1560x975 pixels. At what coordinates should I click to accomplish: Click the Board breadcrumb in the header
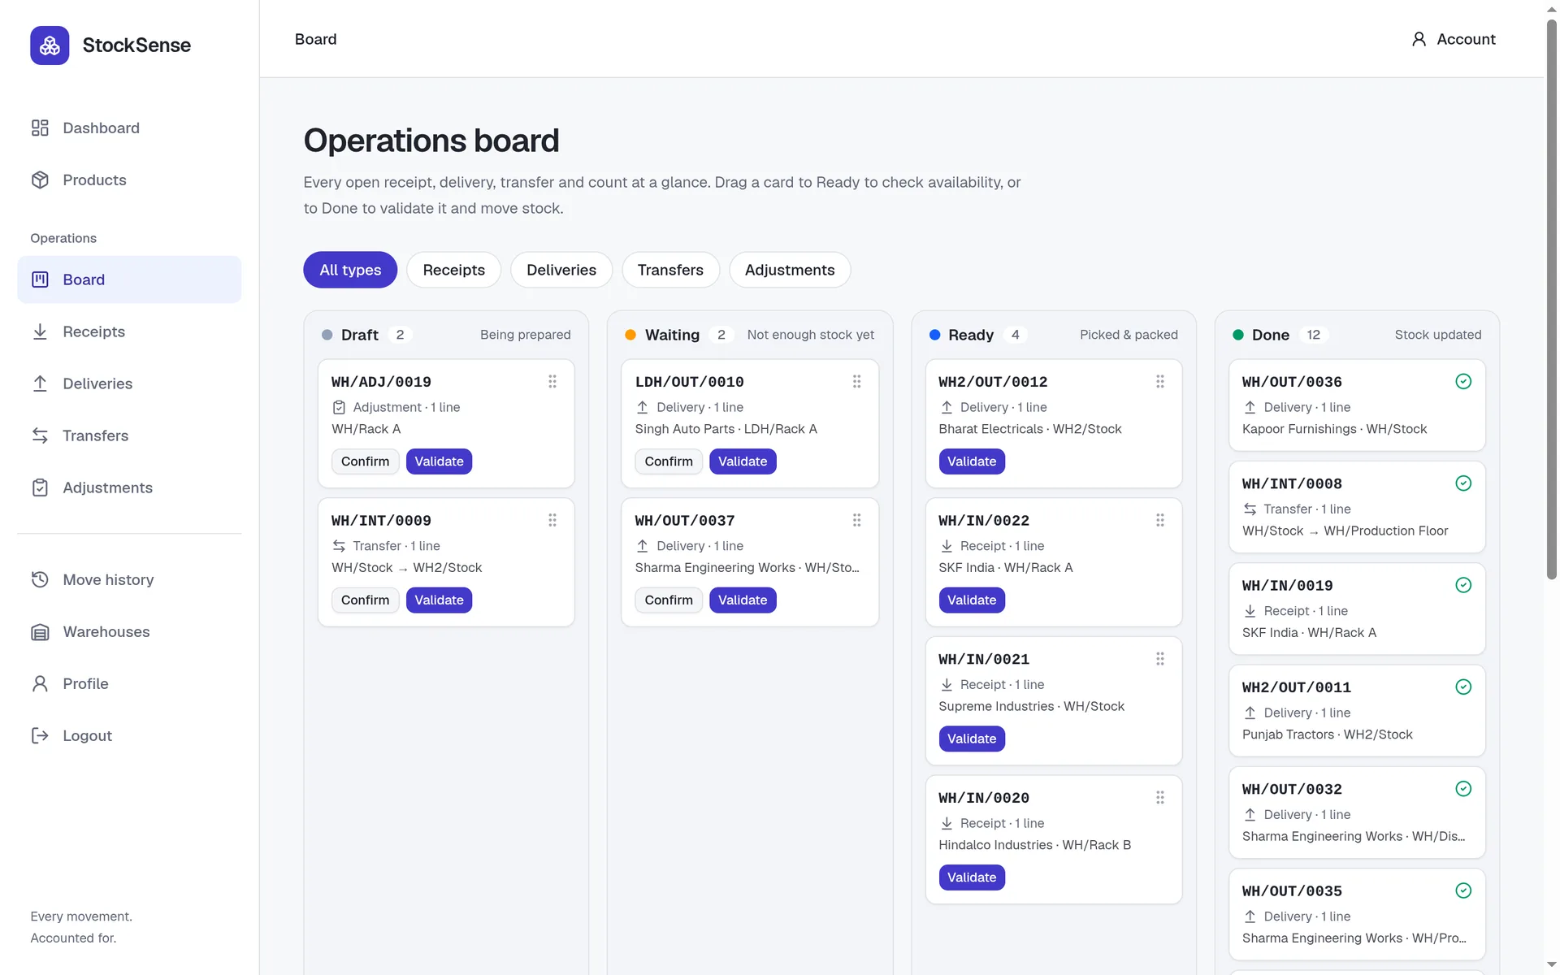(315, 39)
